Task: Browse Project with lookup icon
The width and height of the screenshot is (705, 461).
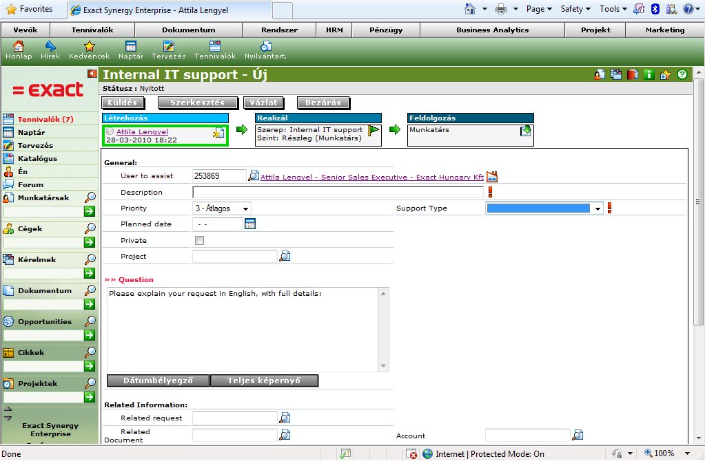Action: point(285,256)
